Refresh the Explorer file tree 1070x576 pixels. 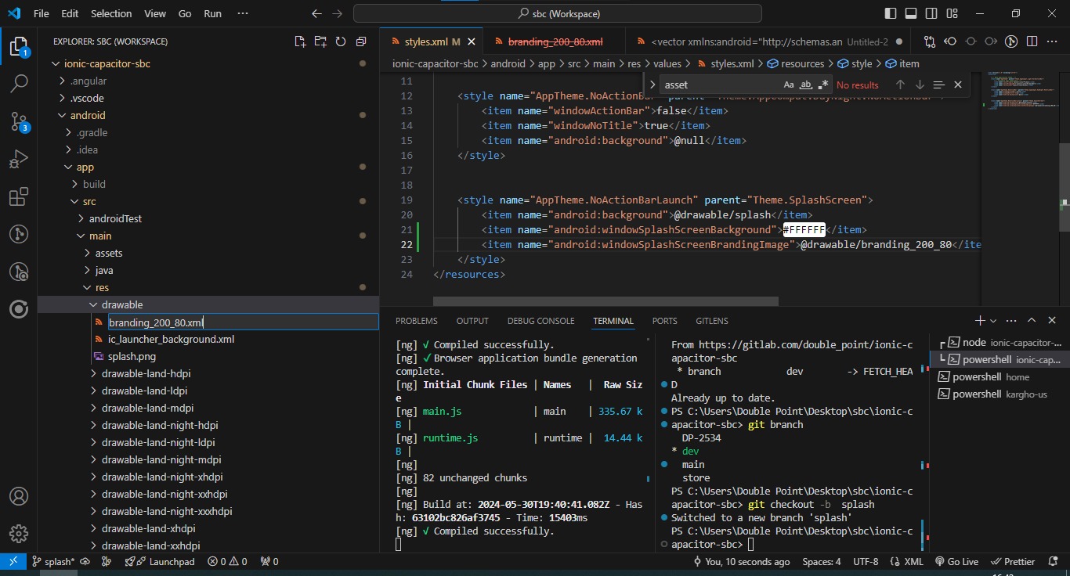click(341, 41)
